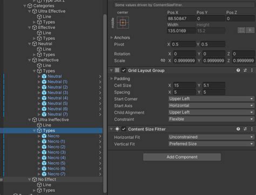The height and width of the screenshot is (195, 256).
Task: Open Start Corner dropdown
Action: coord(211,99)
